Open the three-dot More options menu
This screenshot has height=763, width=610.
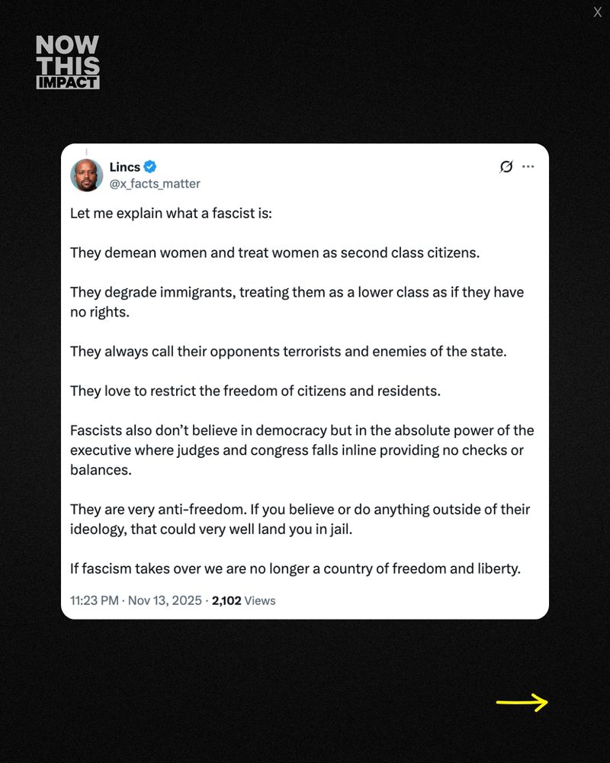click(528, 167)
